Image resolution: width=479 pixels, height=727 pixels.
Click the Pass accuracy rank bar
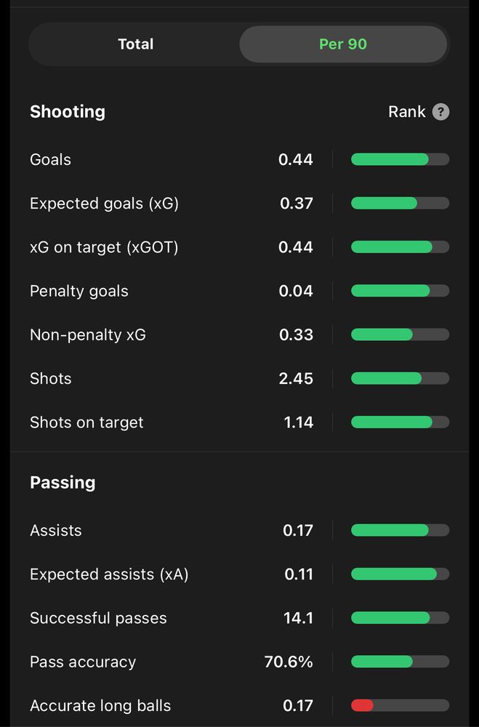tap(400, 662)
